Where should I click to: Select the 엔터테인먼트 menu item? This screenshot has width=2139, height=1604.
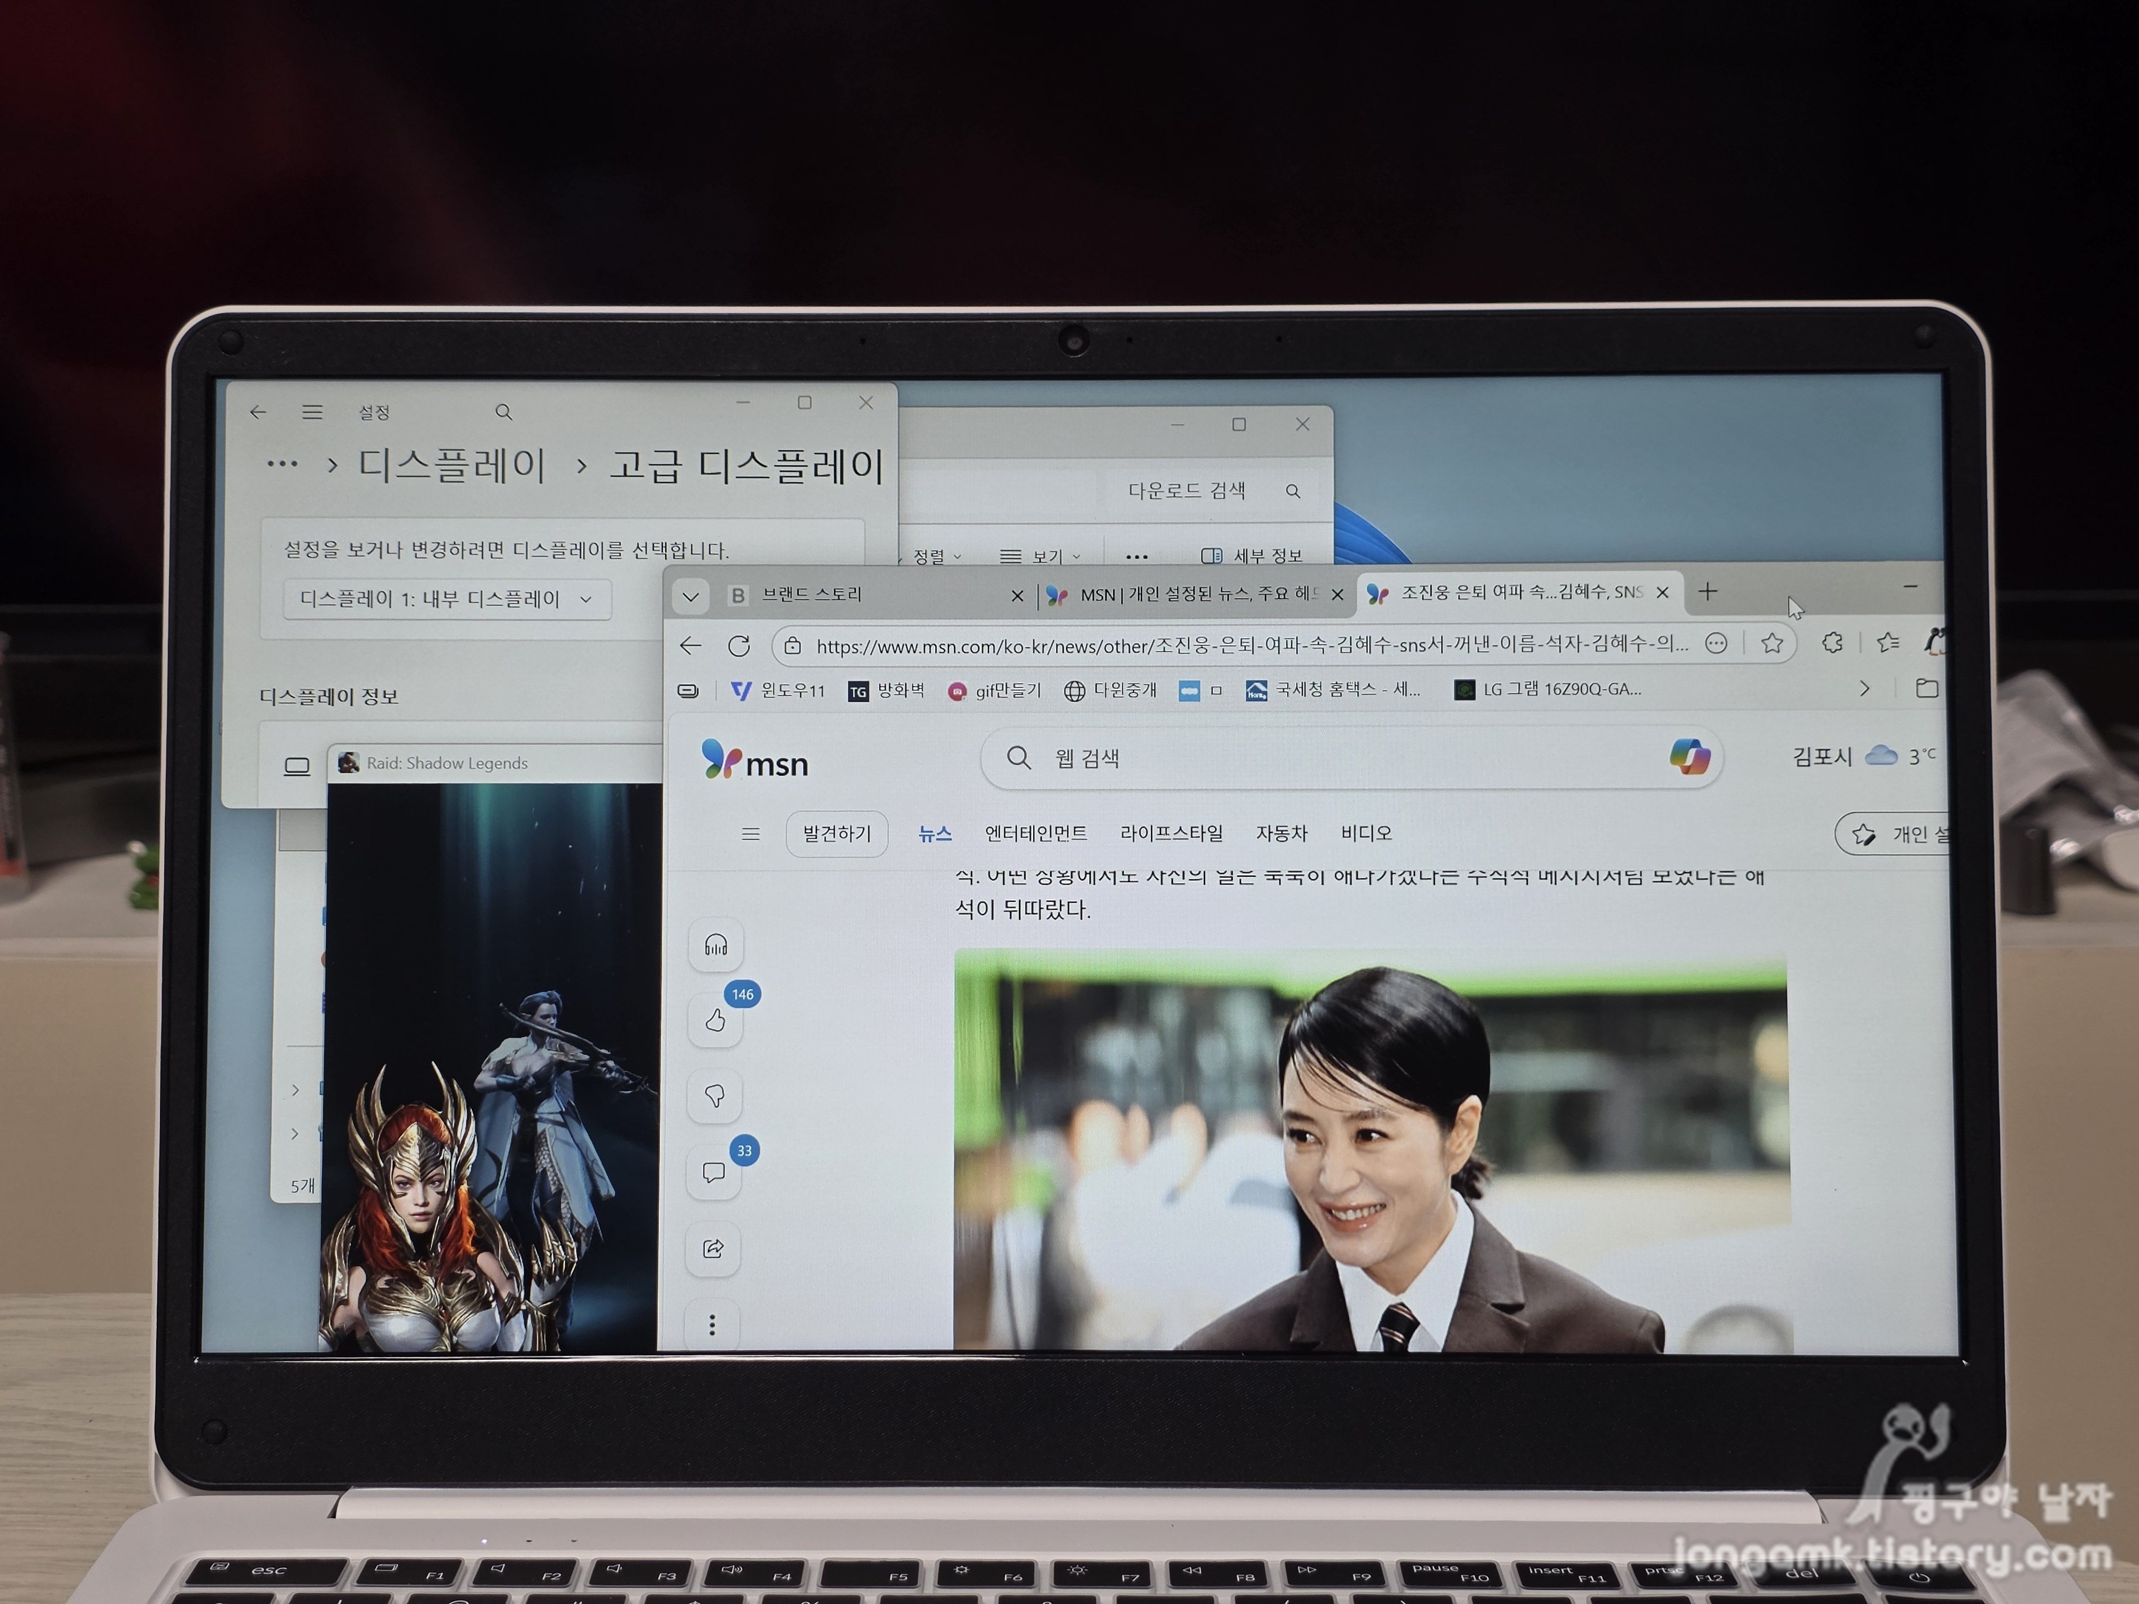coord(1036,834)
